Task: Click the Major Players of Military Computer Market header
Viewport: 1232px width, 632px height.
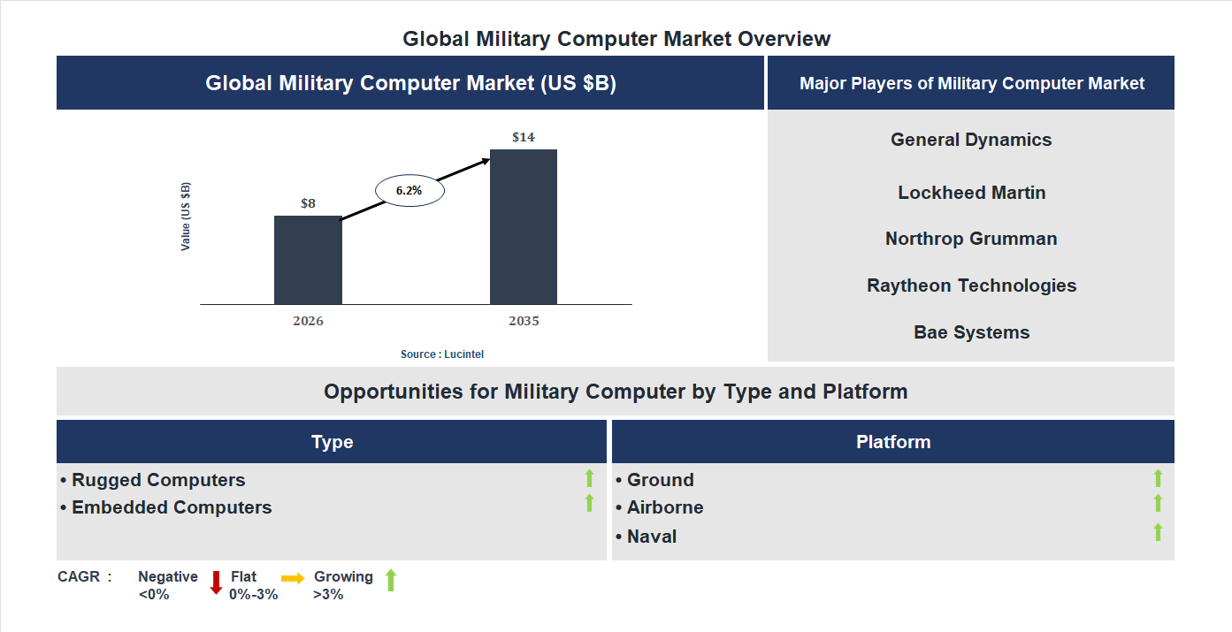Action: click(971, 83)
